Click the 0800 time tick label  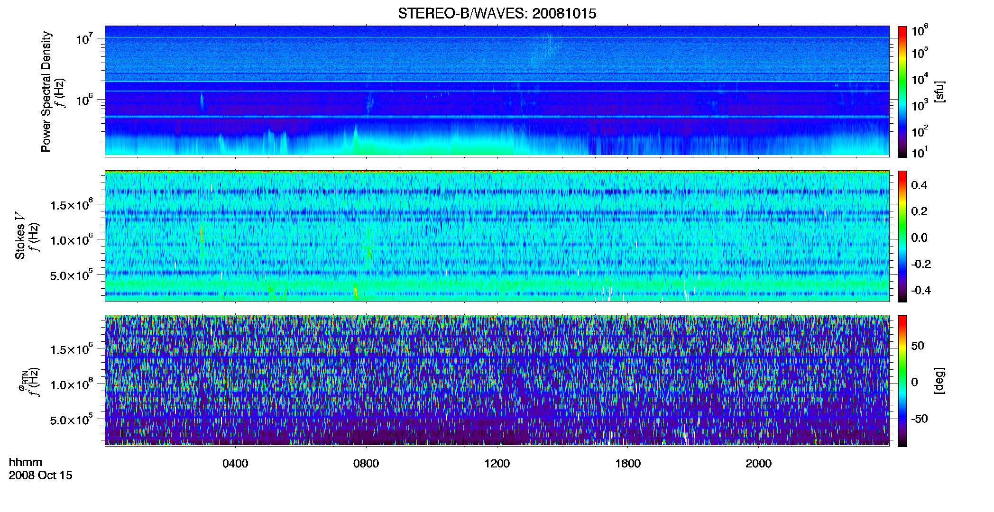tap(366, 463)
